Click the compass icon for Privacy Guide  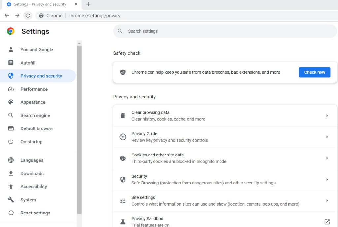123,137
